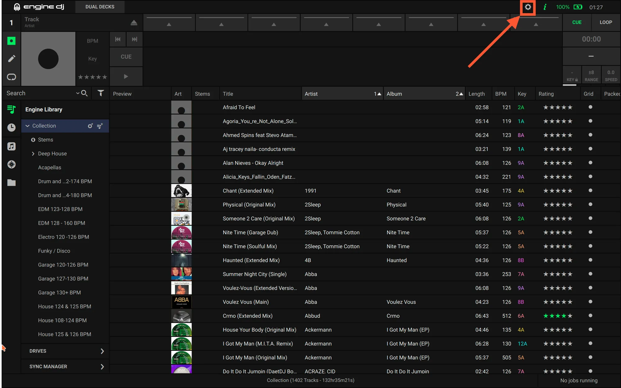Switch to the DUAL DECKS tab
Viewport: 621px width, 388px height.
pos(100,7)
